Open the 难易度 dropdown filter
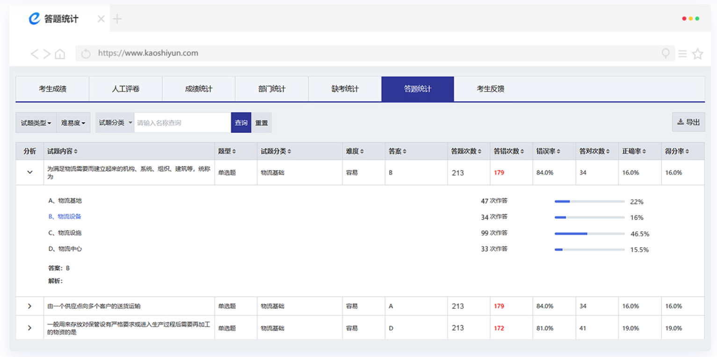The height and width of the screenshot is (357, 717). (x=73, y=123)
